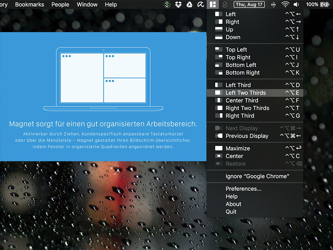Click the Top Left label text
Screen dimensions: 333x250
(236, 50)
